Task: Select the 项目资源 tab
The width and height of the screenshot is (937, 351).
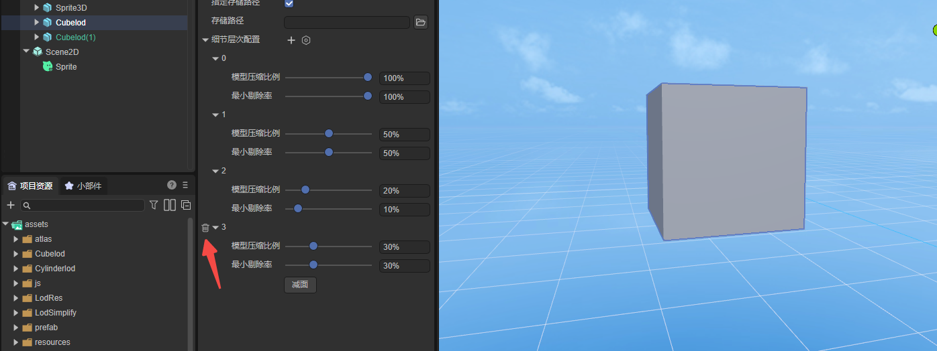Action: 30,186
